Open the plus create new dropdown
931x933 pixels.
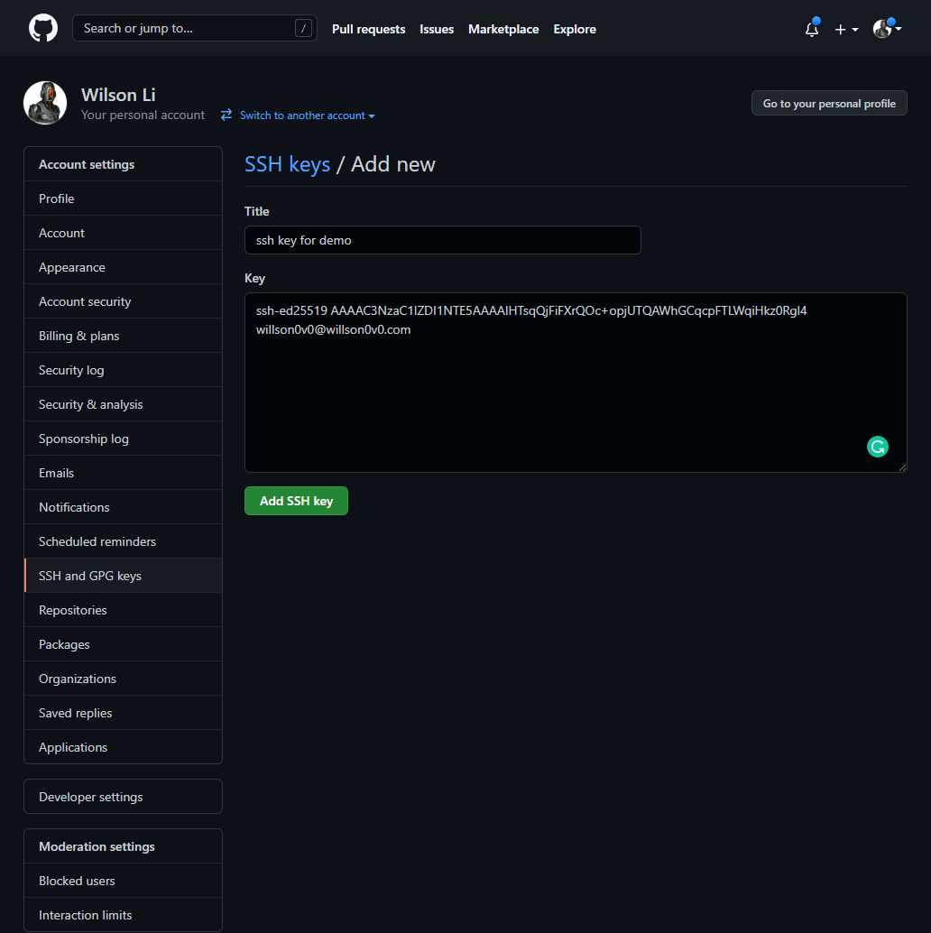pos(845,29)
